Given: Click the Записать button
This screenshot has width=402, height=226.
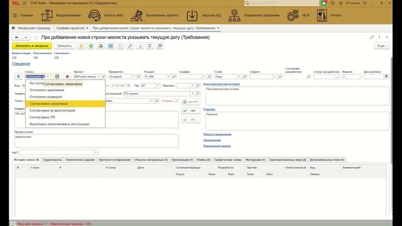Looking at the screenshot, I should point(64,46).
